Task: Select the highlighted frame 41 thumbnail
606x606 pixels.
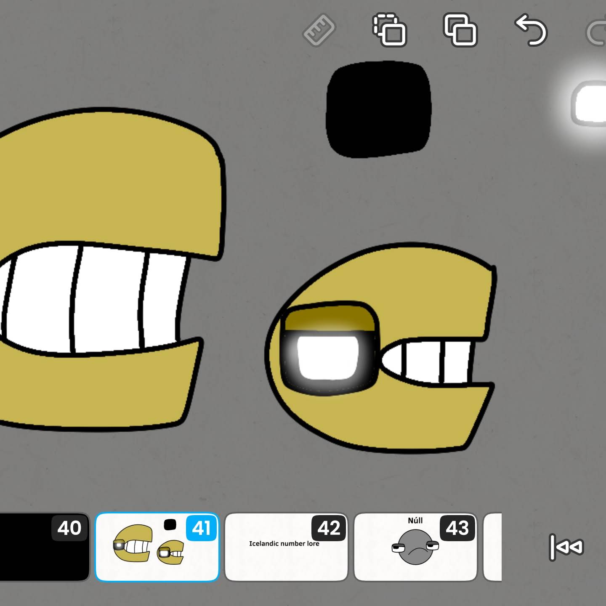Action: coord(157,547)
